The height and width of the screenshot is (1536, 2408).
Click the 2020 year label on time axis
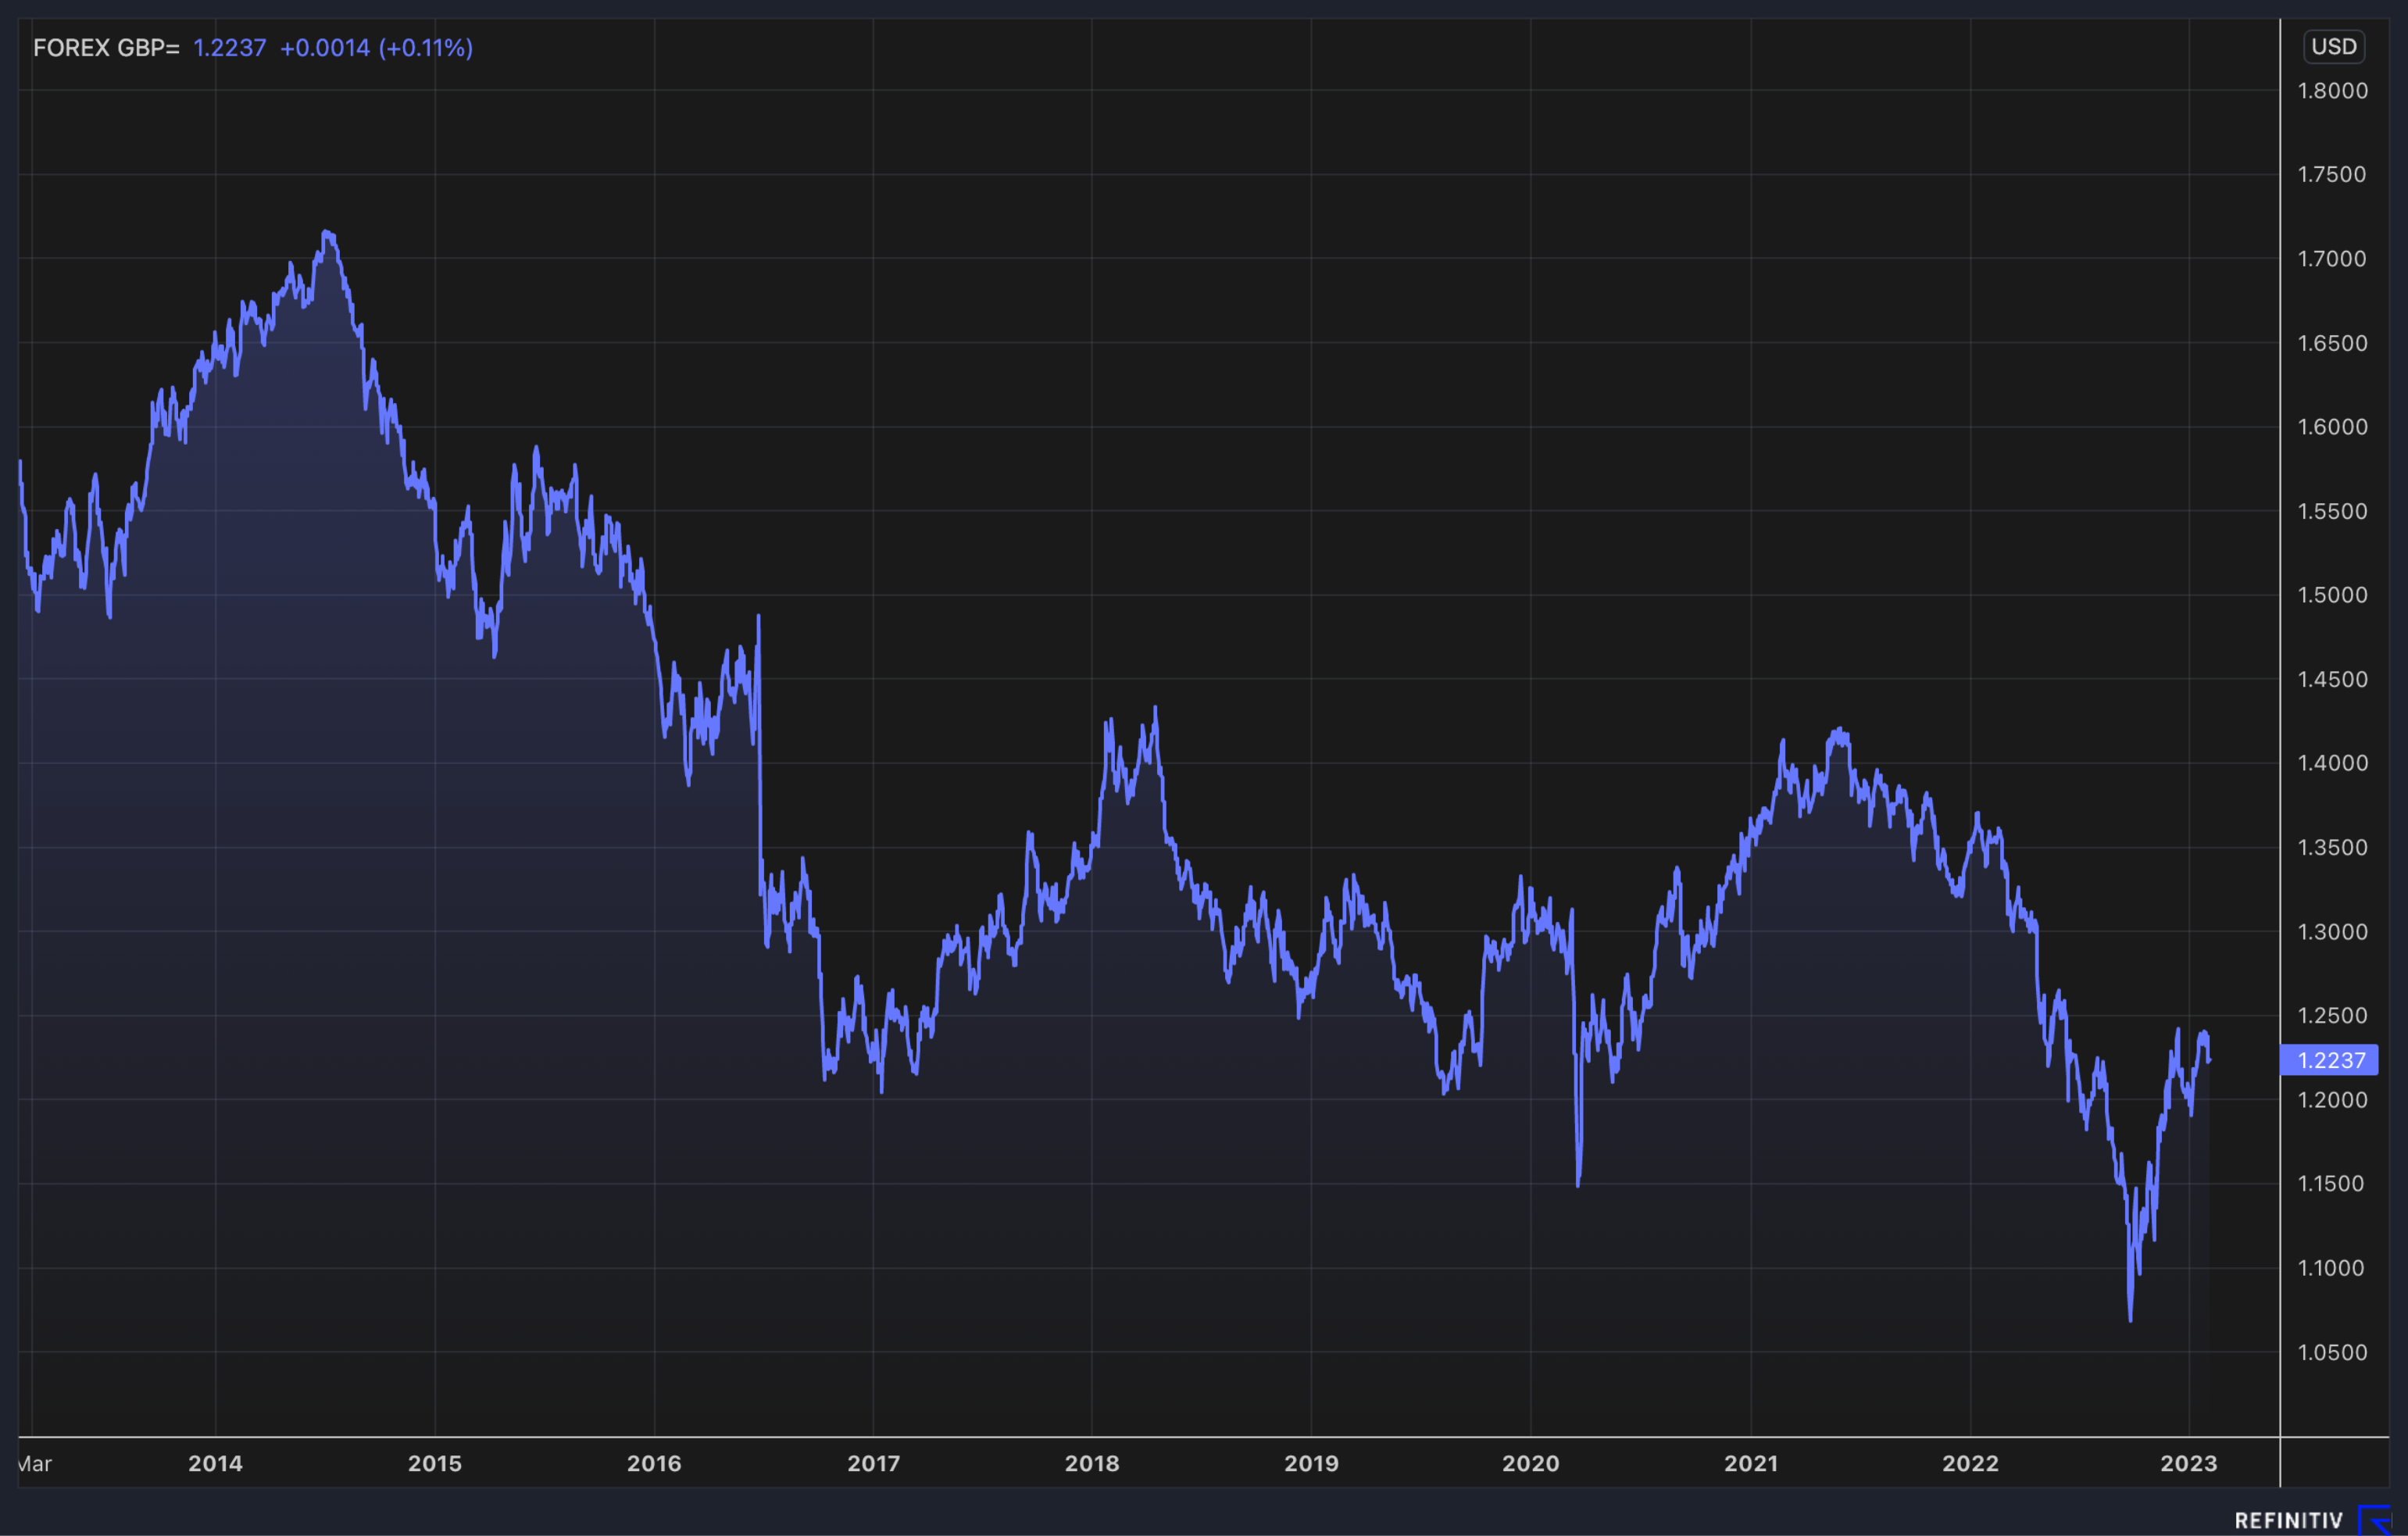coord(1530,1463)
